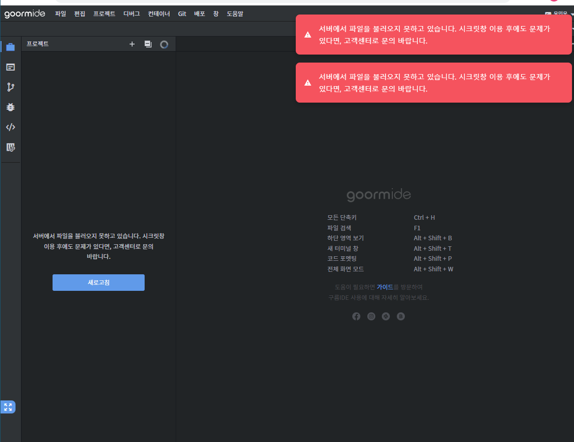Open the 도움말 menu

point(235,14)
